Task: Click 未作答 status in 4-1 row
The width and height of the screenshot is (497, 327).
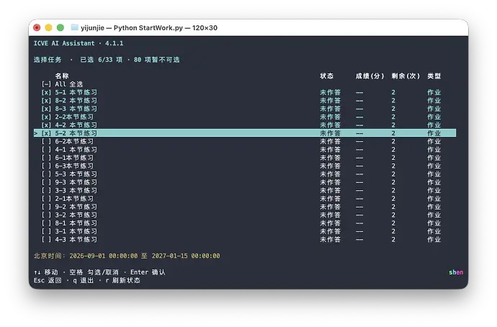Action: pos(331,150)
